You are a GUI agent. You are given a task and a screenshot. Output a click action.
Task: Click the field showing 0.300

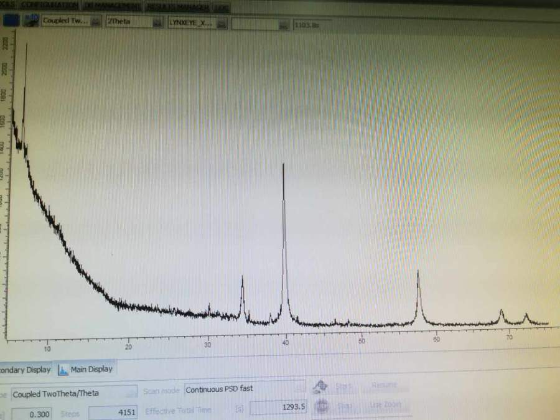pos(32,414)
